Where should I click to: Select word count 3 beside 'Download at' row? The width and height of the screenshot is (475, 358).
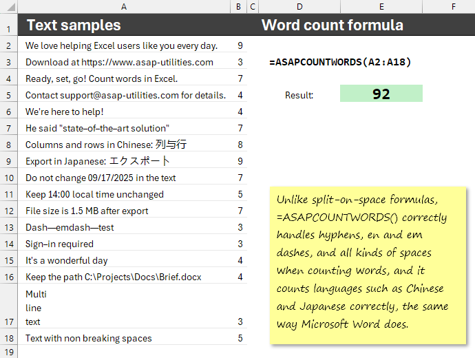point(239,62)
